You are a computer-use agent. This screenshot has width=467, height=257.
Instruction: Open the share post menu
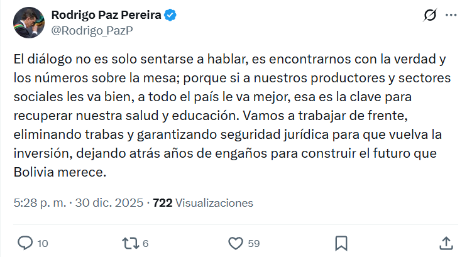coord(446,243)
